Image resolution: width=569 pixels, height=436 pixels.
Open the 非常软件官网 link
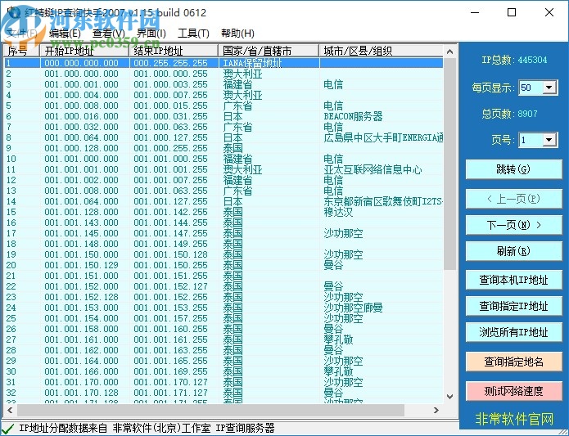point(514,419)
